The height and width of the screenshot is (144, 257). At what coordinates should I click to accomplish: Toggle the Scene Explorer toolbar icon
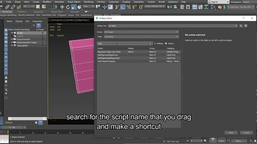[182, 7]
